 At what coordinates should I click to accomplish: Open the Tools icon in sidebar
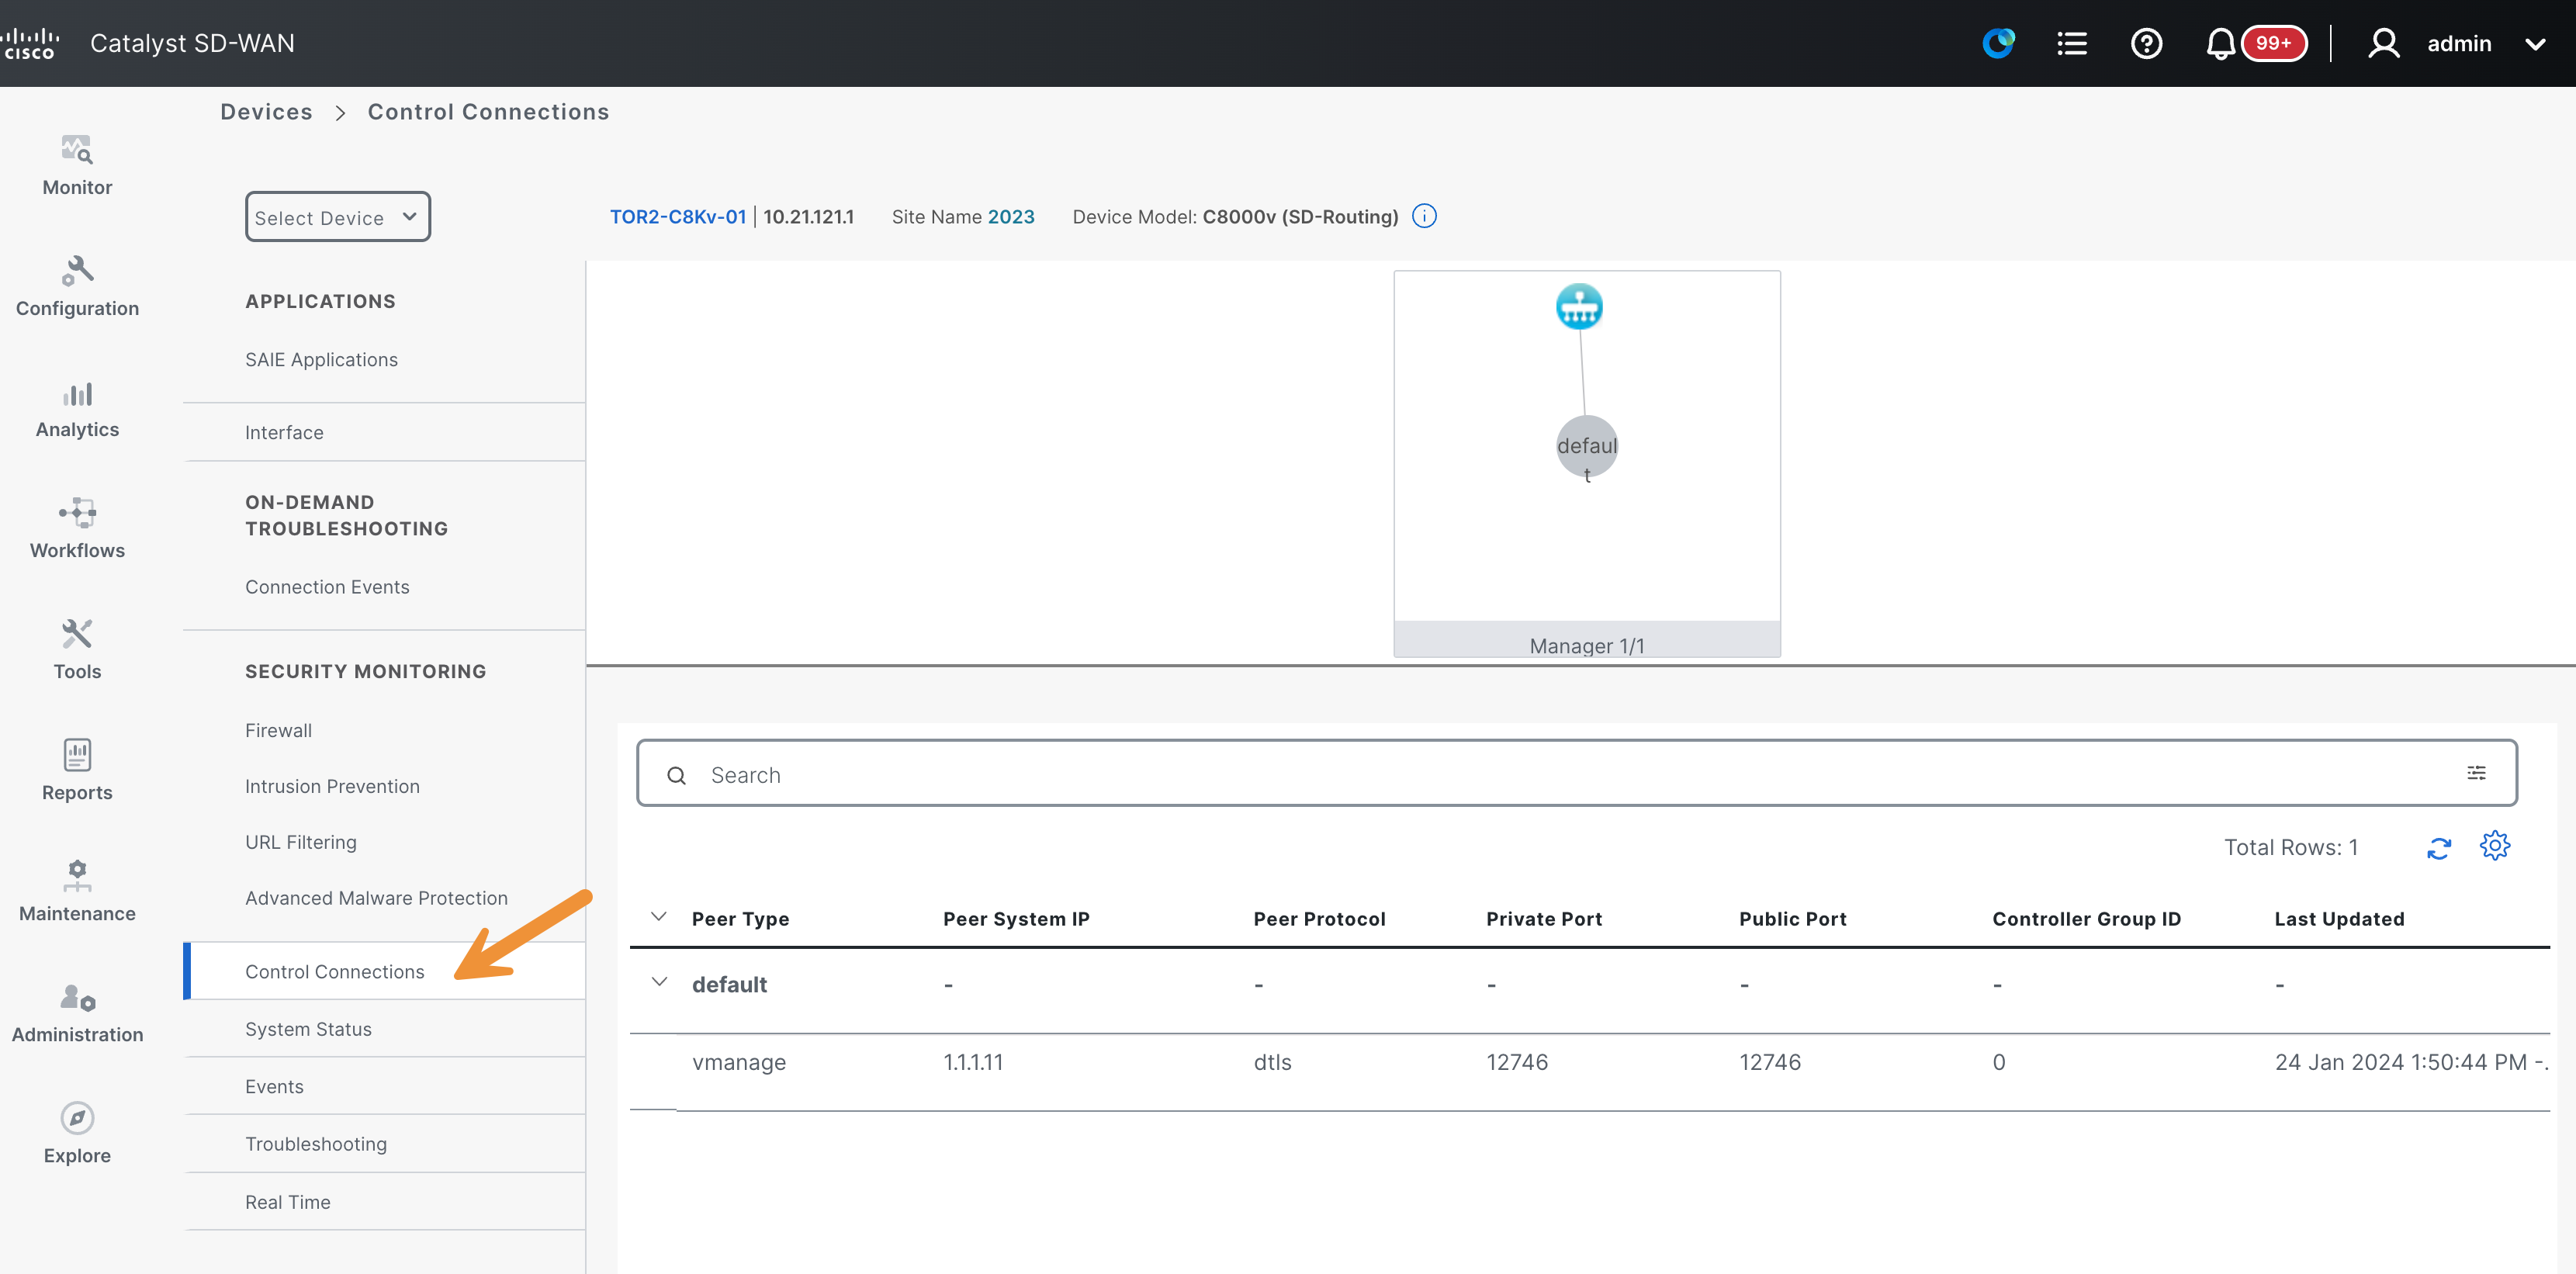pos(77,634)
